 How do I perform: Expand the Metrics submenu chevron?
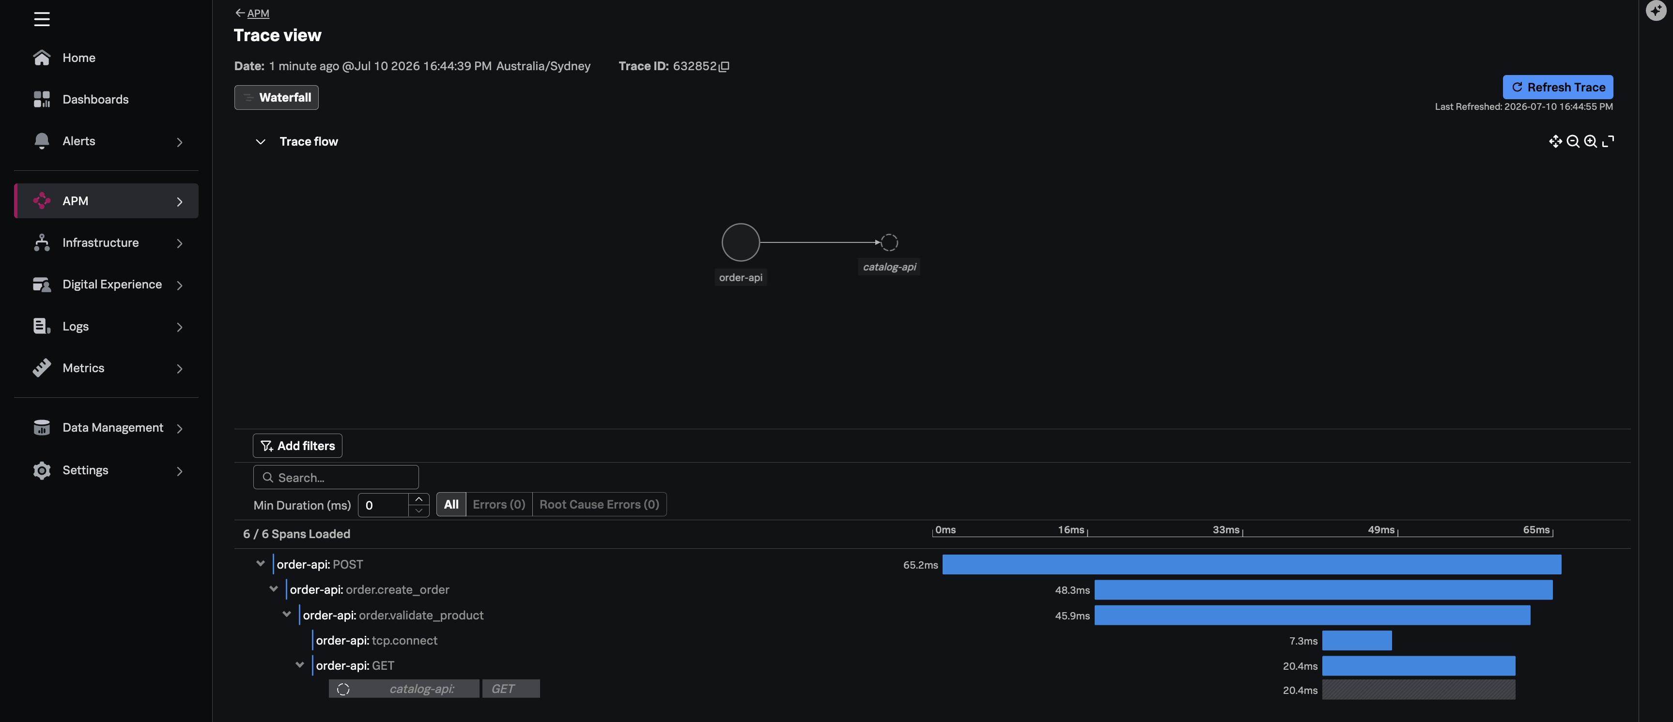(180, 368)
